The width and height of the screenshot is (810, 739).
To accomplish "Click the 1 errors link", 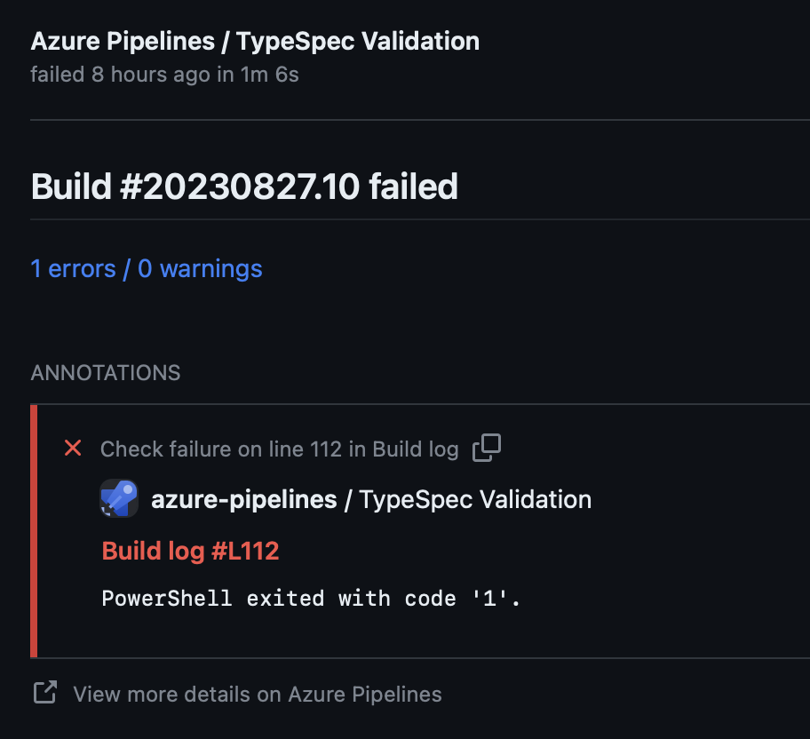I will [71, 268].
